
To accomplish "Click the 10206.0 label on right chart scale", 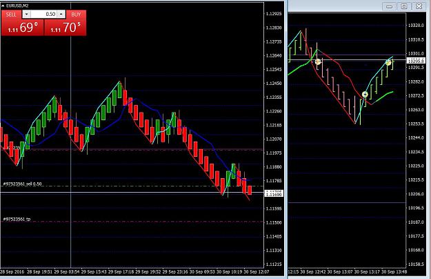I will [x=416, y=193].
